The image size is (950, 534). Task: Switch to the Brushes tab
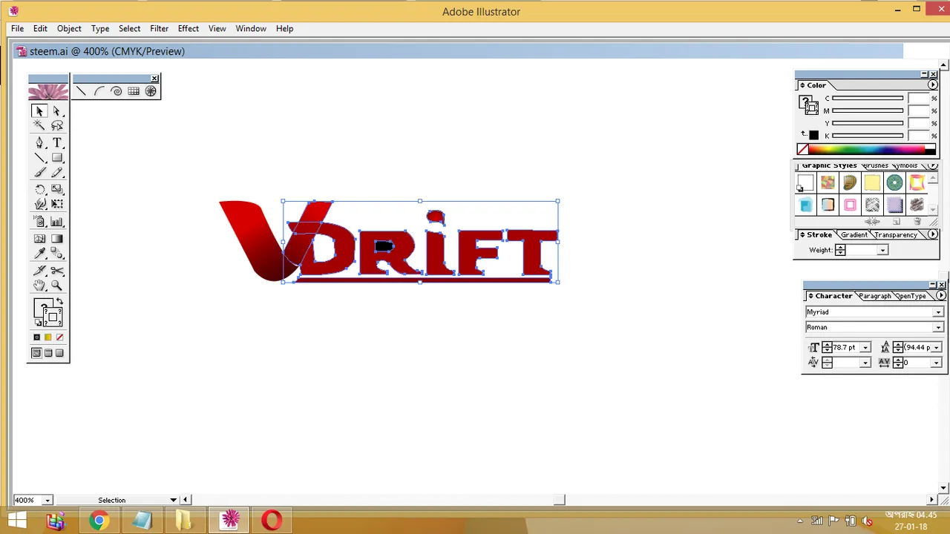pyautogui.click(x=875, y=166)
